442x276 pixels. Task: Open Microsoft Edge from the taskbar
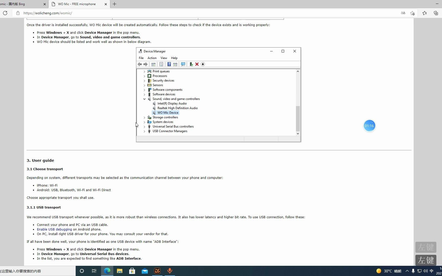coord(107,271)
